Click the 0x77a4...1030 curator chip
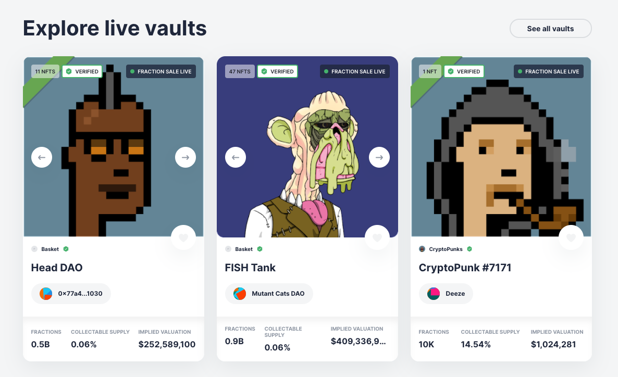618x377 pixels. tap(71, 294)
